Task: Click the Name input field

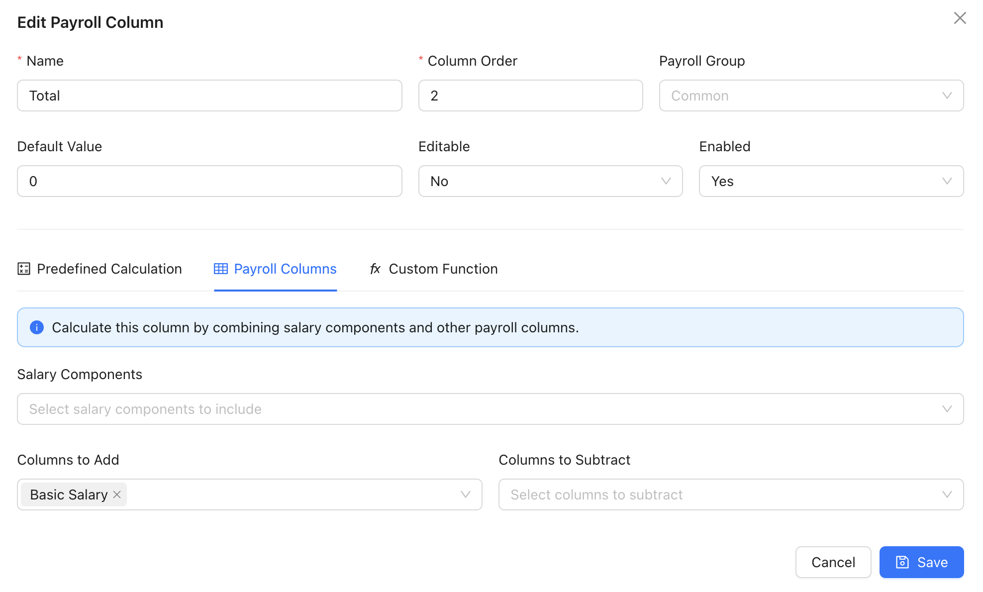Action: tap(209, 96)
